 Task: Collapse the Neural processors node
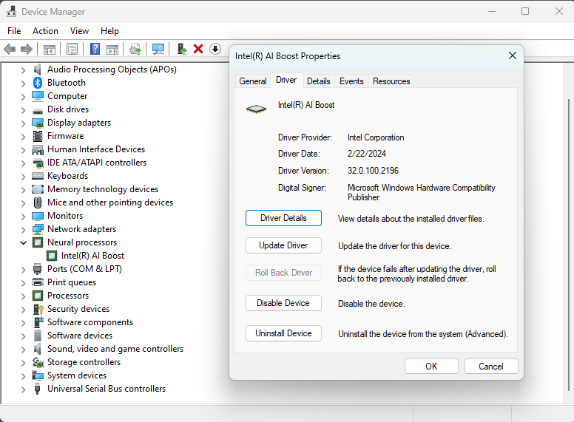coord(24,243)
